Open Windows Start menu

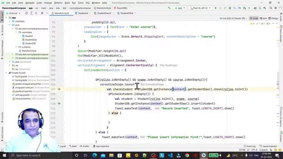click(x=4, y=155)
